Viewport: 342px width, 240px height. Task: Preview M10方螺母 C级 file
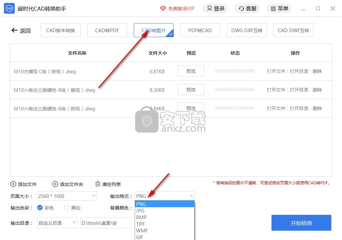(191, 71)
